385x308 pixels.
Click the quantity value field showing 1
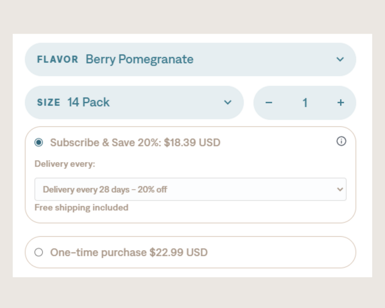(305, 103)
